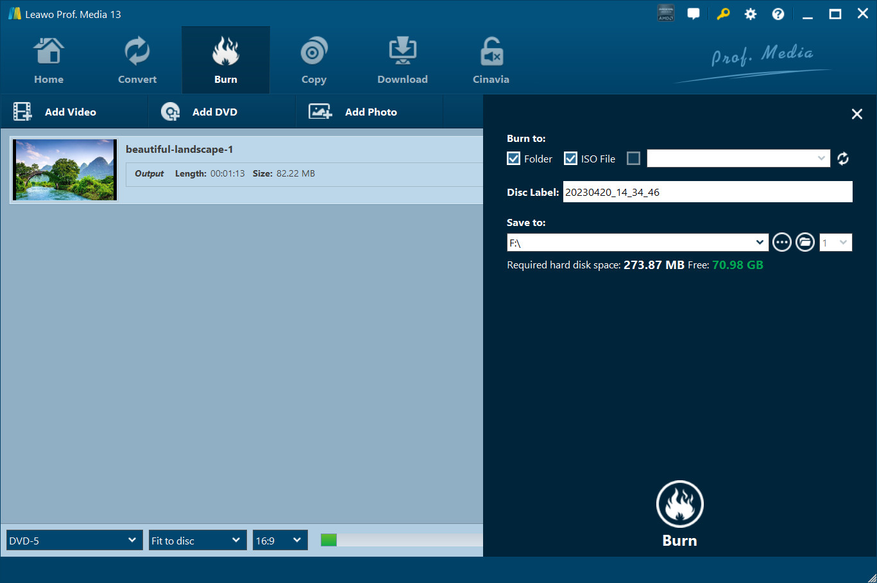Switch to the Convert tab
The width and height of the screenshot is (877, 583).
click(137, 62)
